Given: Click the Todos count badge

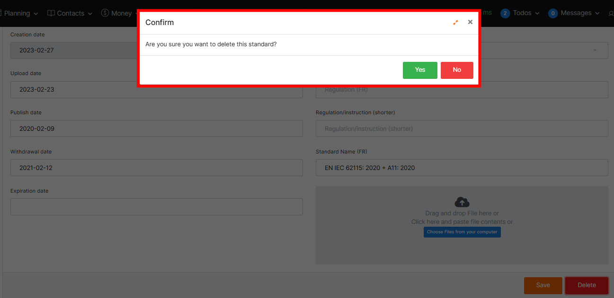Looking at the screenshot, I should click(x=505, y=13).
